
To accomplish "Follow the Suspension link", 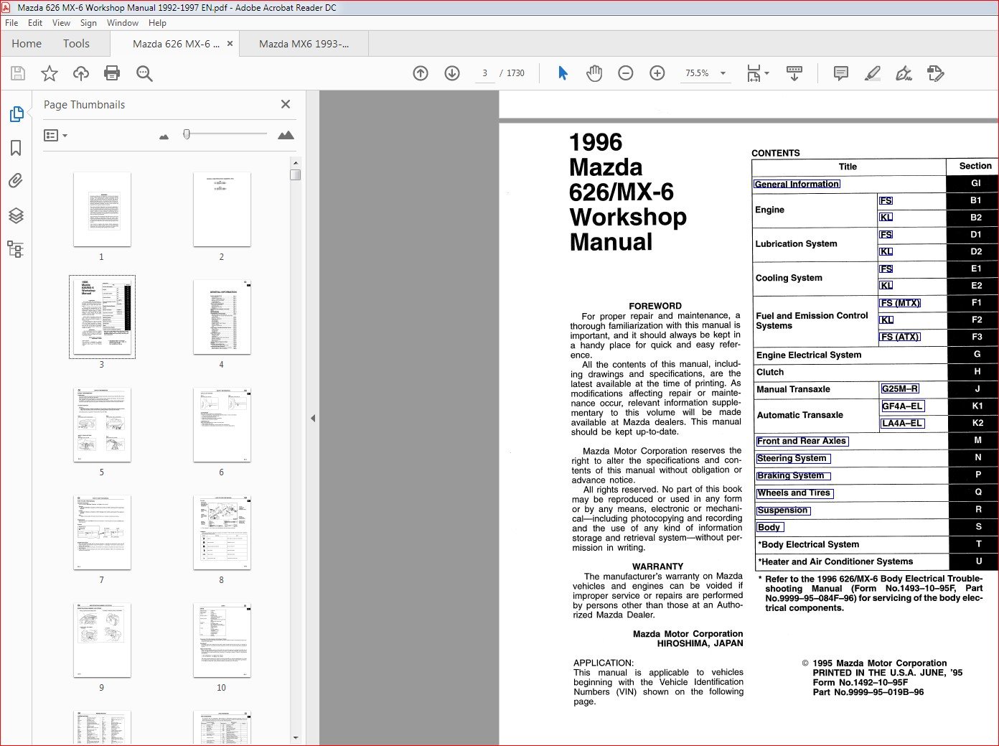I will tap(783, 510).
